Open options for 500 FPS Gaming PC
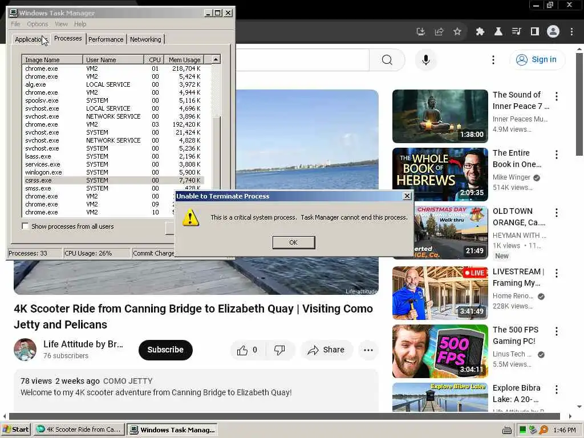The width and height of the screenshot is (584, 438). click(557, 331)
